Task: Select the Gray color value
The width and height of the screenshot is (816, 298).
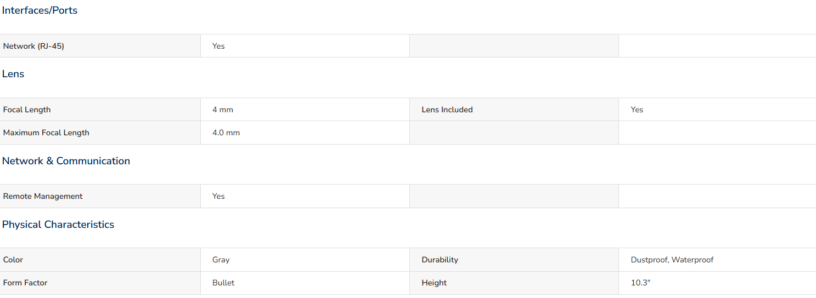Action: coord(221,260)
